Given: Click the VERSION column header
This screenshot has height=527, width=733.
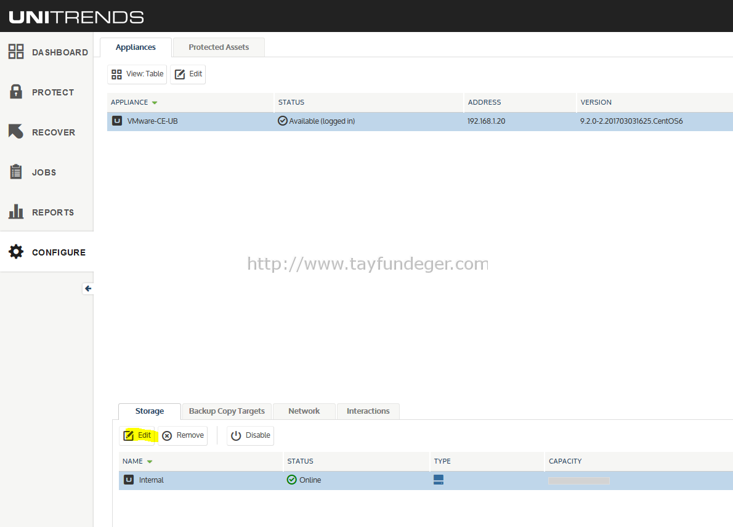Looking at the screenshot, I should tap(655, 102).
